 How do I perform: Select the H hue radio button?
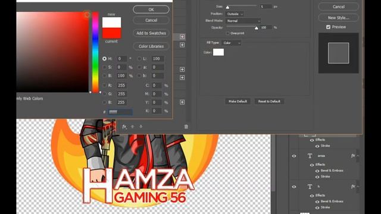tap(105, 59)
